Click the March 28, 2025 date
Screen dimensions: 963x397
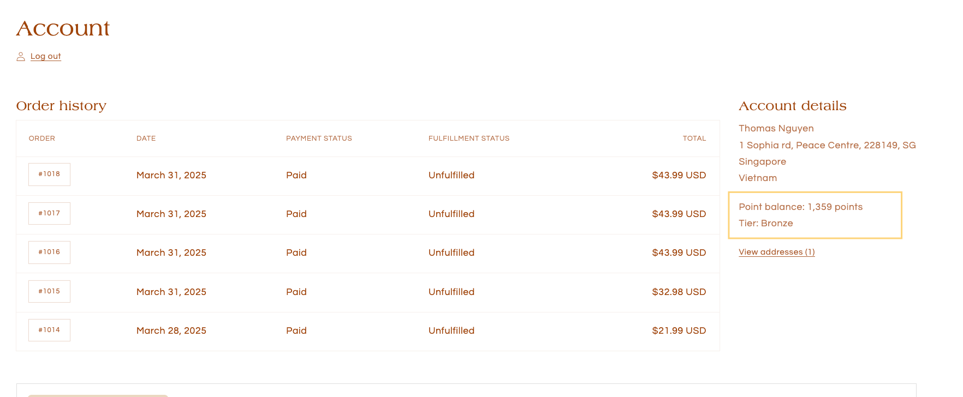[171, 330]
